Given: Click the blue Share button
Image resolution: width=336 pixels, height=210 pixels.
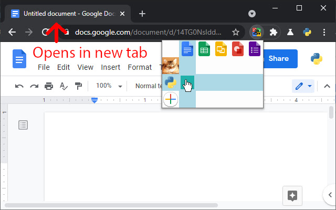Looking at the screenshot, I should (x=278, y=59).
